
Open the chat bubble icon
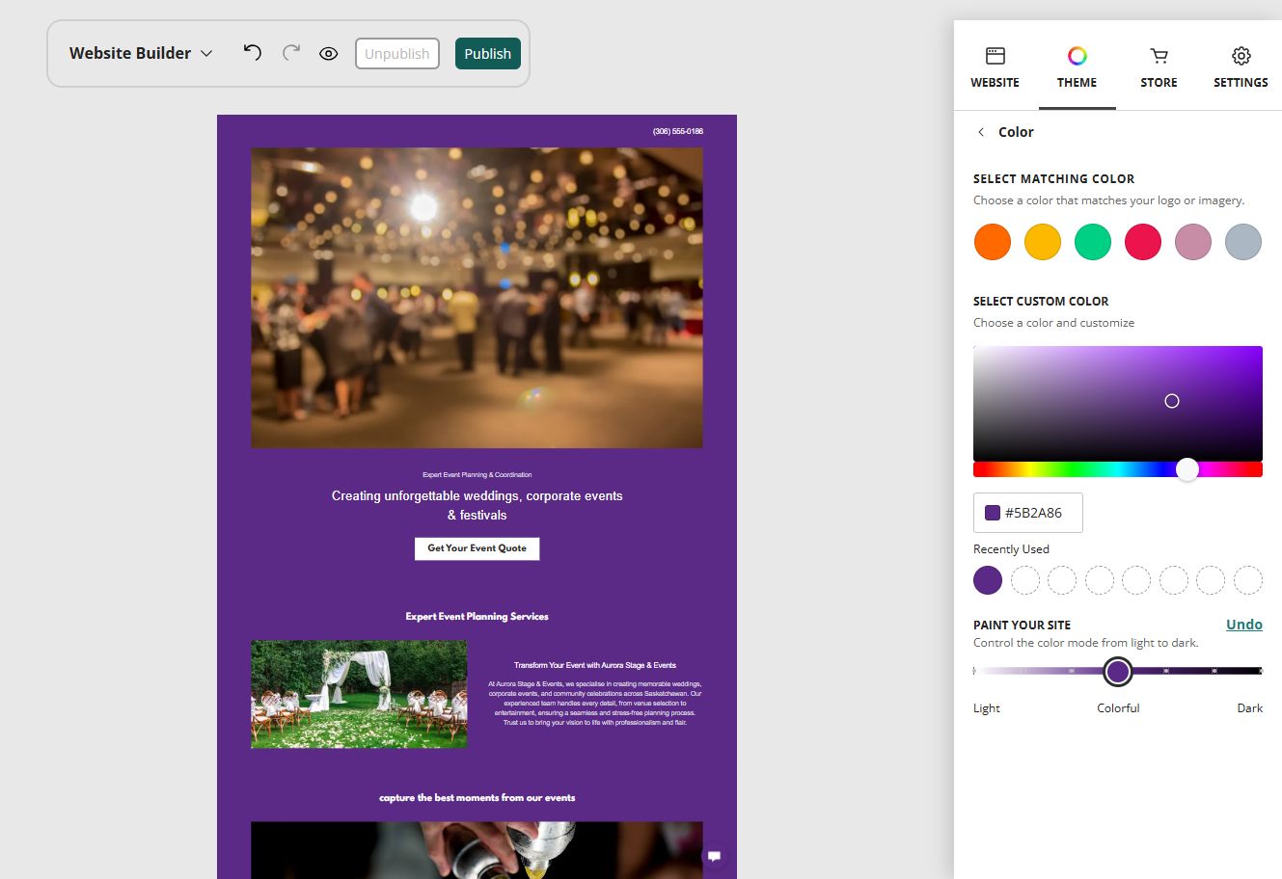[715, 856]
